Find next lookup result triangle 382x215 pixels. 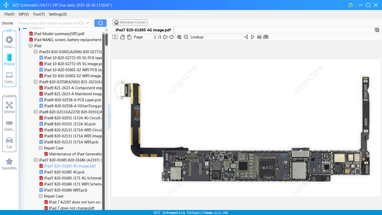(253, 37)
